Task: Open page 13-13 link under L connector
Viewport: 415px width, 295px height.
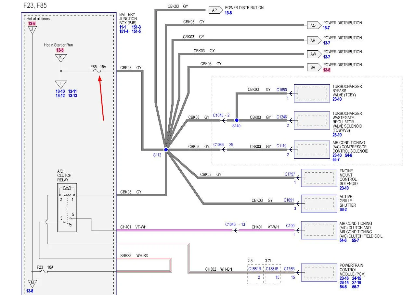Action: (x=73, y=96)
